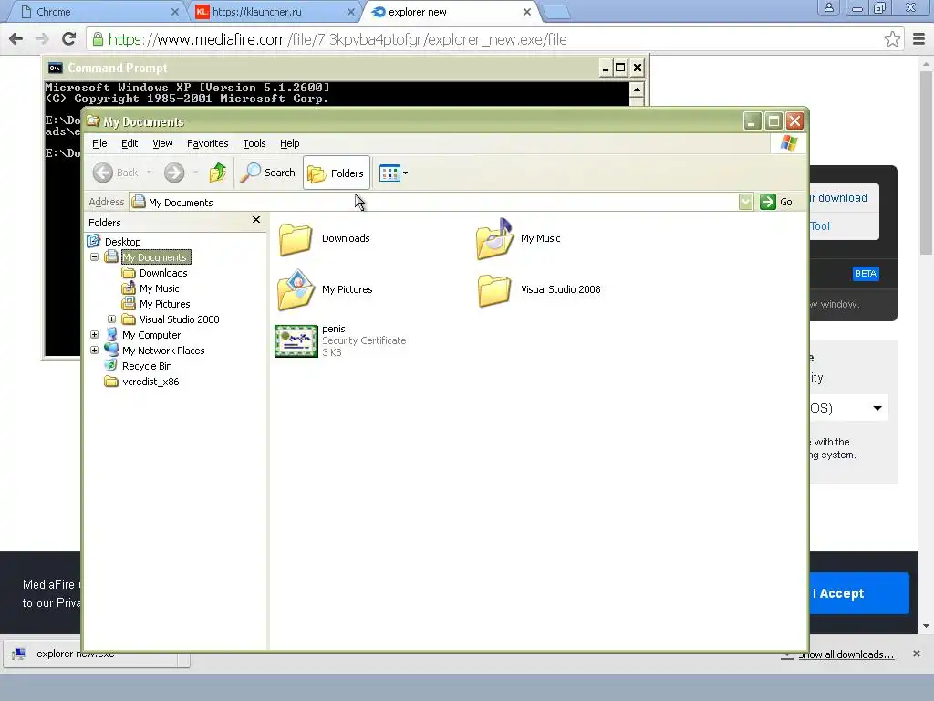
Task: Bookmark page with the star icon
Action: point(892,39)
